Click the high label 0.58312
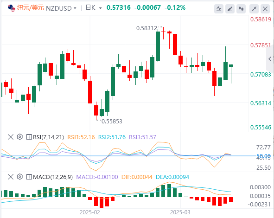Screen dimensions: 274x218 point(147,28)
